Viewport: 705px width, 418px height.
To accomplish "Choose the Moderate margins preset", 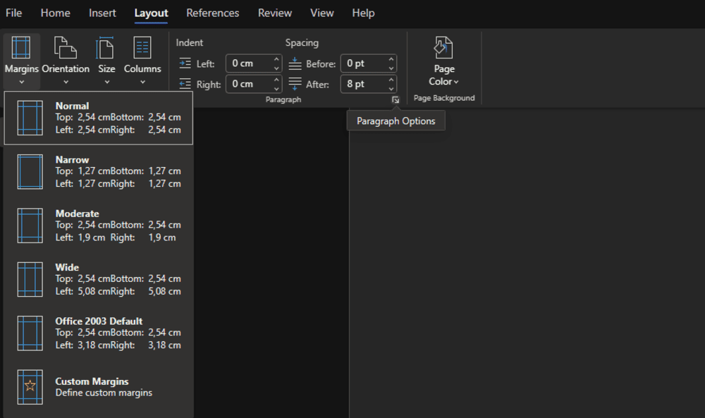I will 99,226.
